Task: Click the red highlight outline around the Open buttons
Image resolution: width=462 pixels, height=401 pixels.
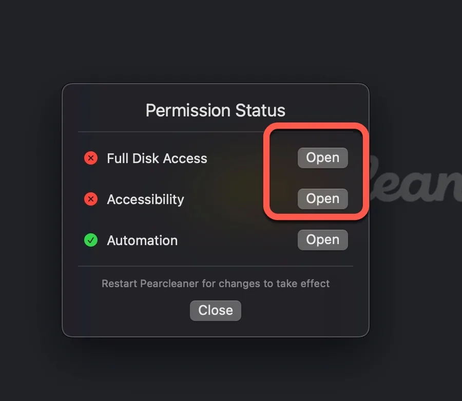Action: click(265, 169)
